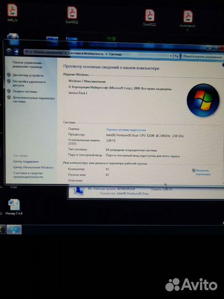Select 'Система и безопасность' breadcrumb item
This screenshot has height=299, width=224.
point(86,54)
